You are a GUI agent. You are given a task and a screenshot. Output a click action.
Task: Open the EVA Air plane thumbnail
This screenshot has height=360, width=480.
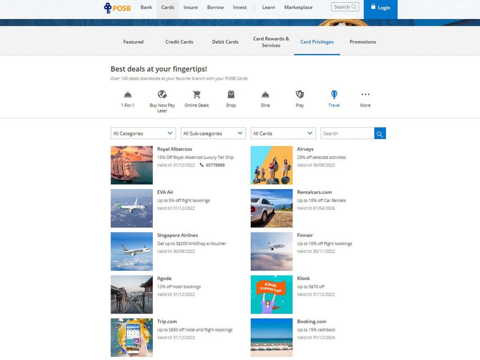point(132,208)
